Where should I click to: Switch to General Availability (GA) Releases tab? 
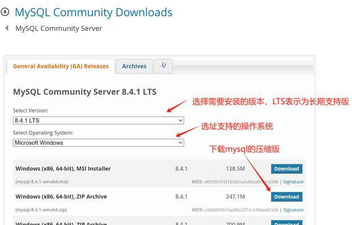(61, 66)
